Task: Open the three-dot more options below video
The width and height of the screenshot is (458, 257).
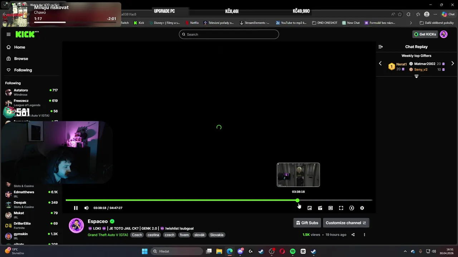Action: [364, 235]
